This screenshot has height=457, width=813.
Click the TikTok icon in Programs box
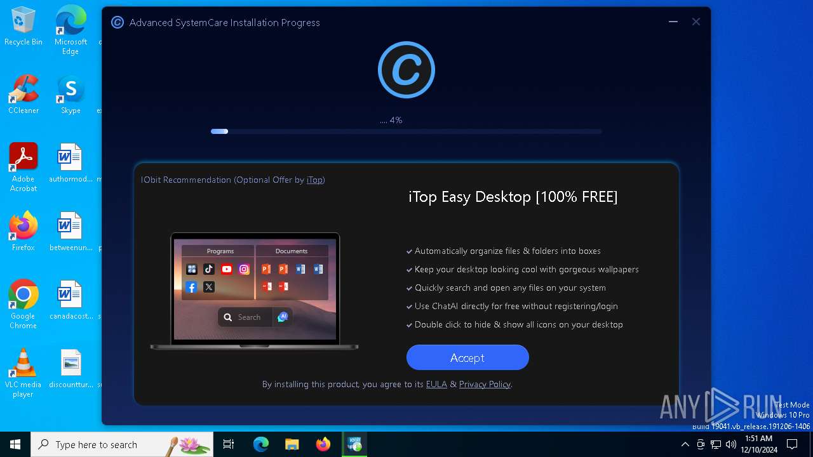coord(209,269)
